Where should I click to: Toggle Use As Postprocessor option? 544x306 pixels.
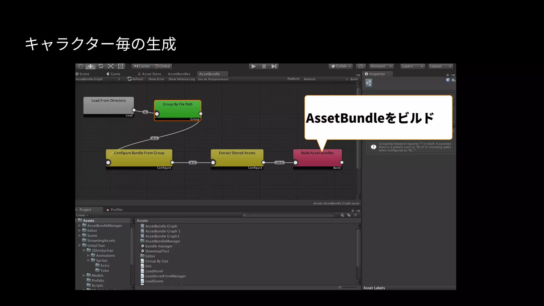click(213, 79)
